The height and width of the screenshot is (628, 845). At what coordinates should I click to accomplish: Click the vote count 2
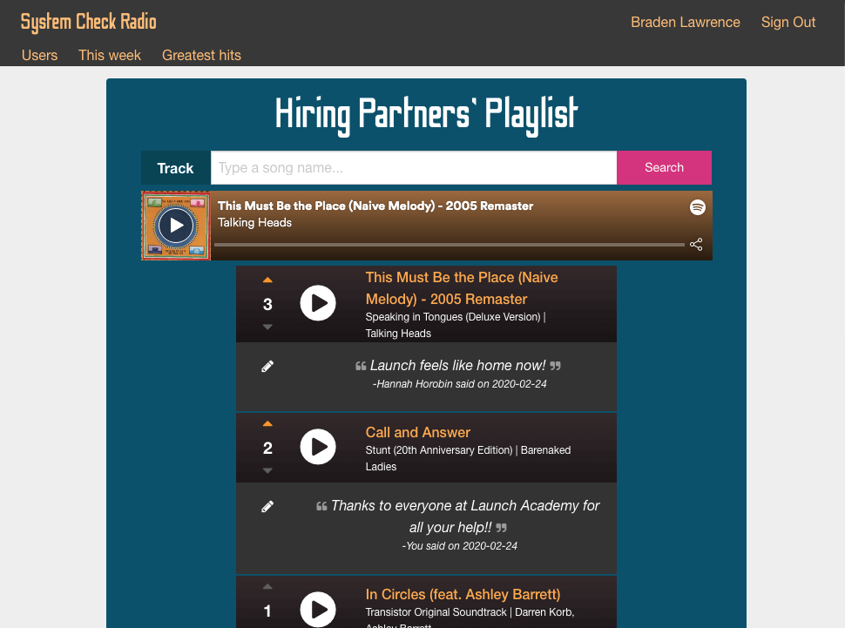coord(267,449)
